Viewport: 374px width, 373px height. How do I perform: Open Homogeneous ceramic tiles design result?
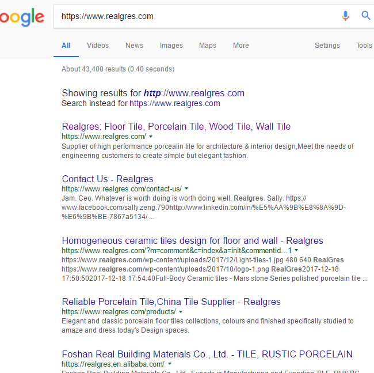click(x=192, y=240)
